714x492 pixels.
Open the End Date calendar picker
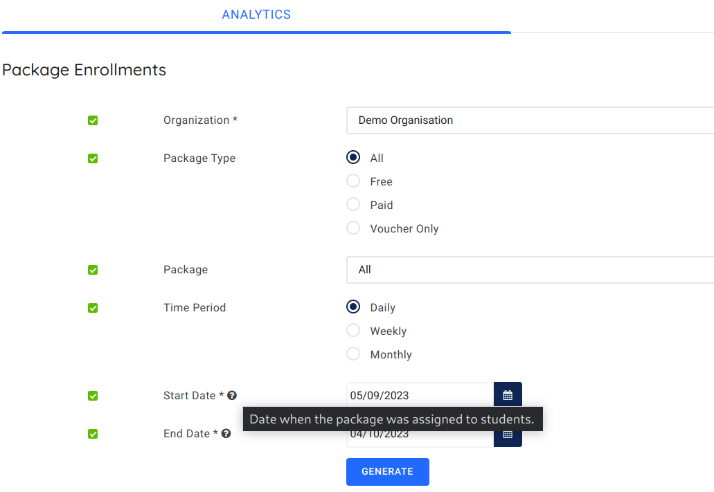pyautogui.click(x=508, y=434)
